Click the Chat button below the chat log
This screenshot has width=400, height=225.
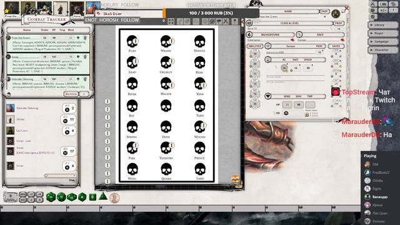tap(72, 180)
